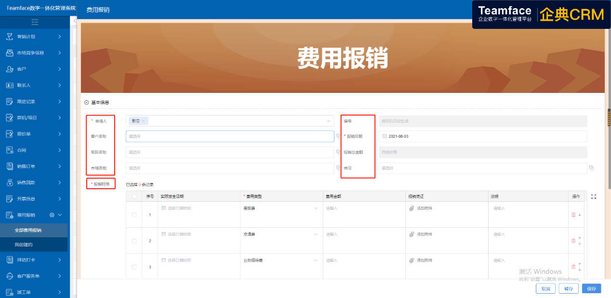Screen dimensions: 611x298
Task: Delete row 1 with the trash icon
Action: 573,215
